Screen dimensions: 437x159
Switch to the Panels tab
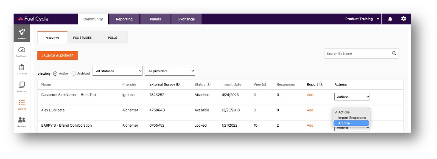156,19
